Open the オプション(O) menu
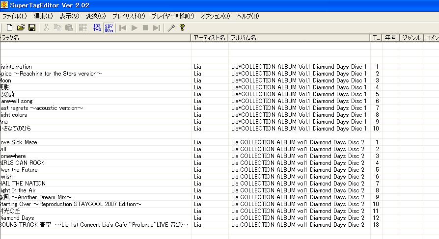This screenshot has height=239, width=439. pos(215,16)
